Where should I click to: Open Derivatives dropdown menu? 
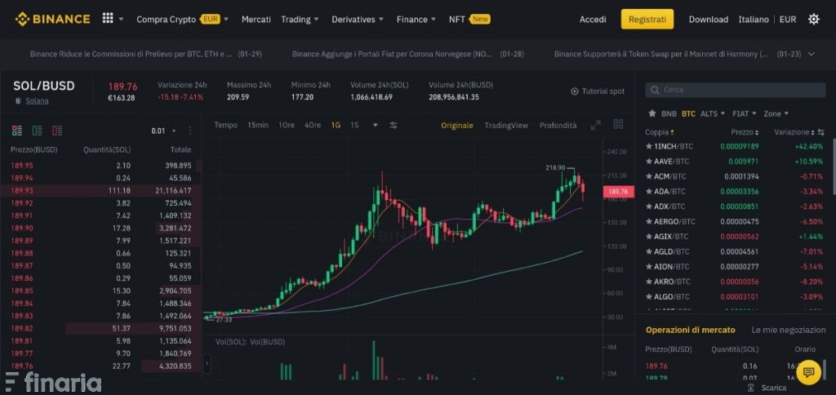[x=358, y=20]
